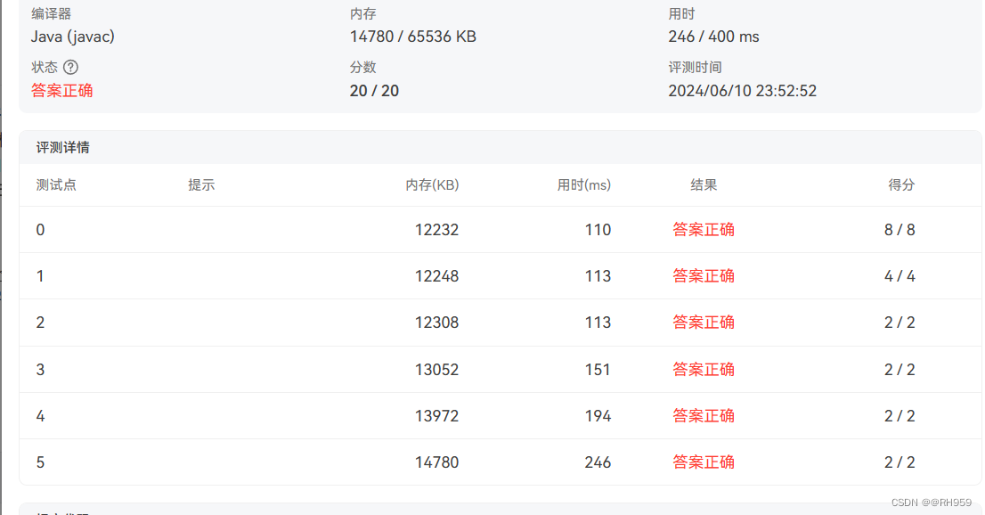Click the 8 / 8 score of test point 0
Viewport: 985px width, 515px height.
coord(900,229)
